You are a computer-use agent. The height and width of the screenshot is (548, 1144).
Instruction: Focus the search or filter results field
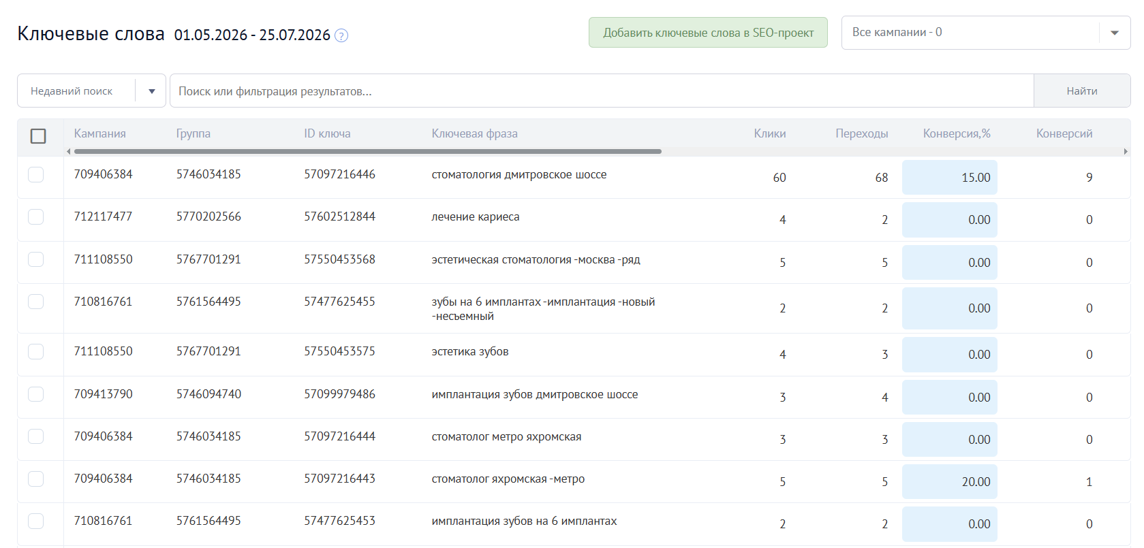tap(602, 91)
